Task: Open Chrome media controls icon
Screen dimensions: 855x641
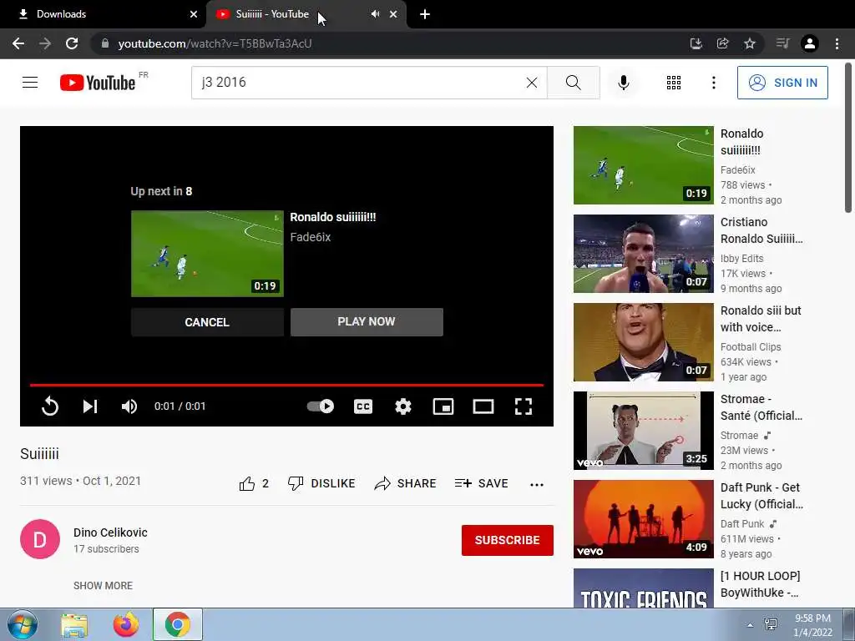Action: pyautogui.click(x=782, y=43)
